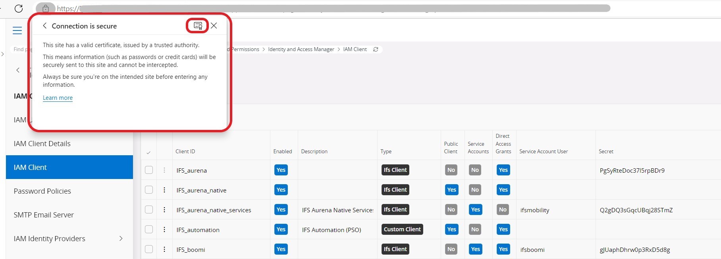Expand the IAM Identity Providers submenu
The width and height of the screenshot is (721, 259).
coord(121,238)
